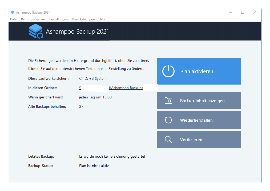Start restore via Wiederherstellen label
This screenshot has width=270, height=191.
[196, 120]
